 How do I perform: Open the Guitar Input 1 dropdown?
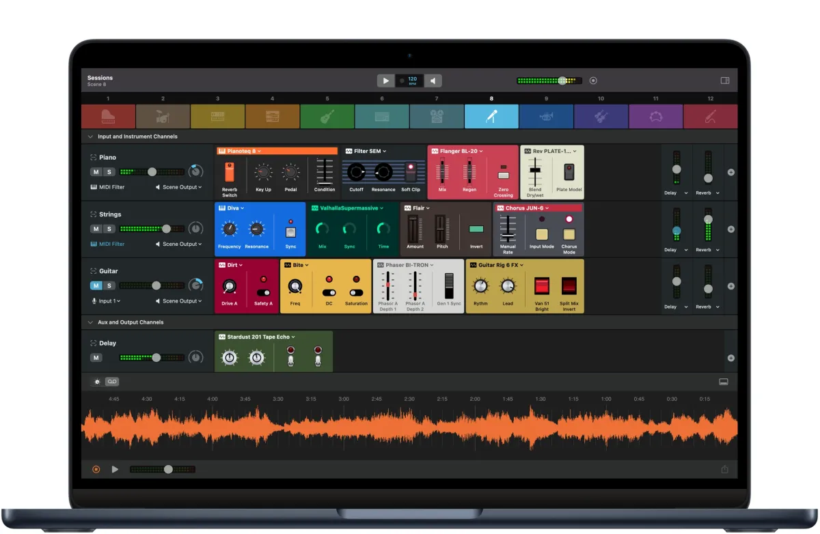pyautogui.click(x=106, y=300)
